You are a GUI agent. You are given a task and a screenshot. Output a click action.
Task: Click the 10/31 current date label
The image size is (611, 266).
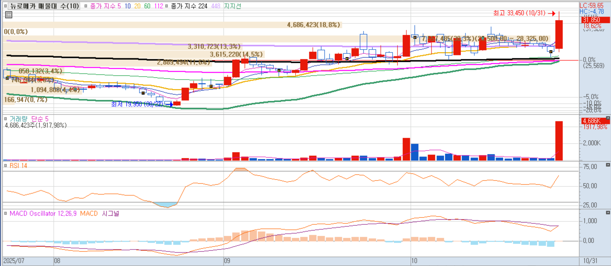pos(590,261)
